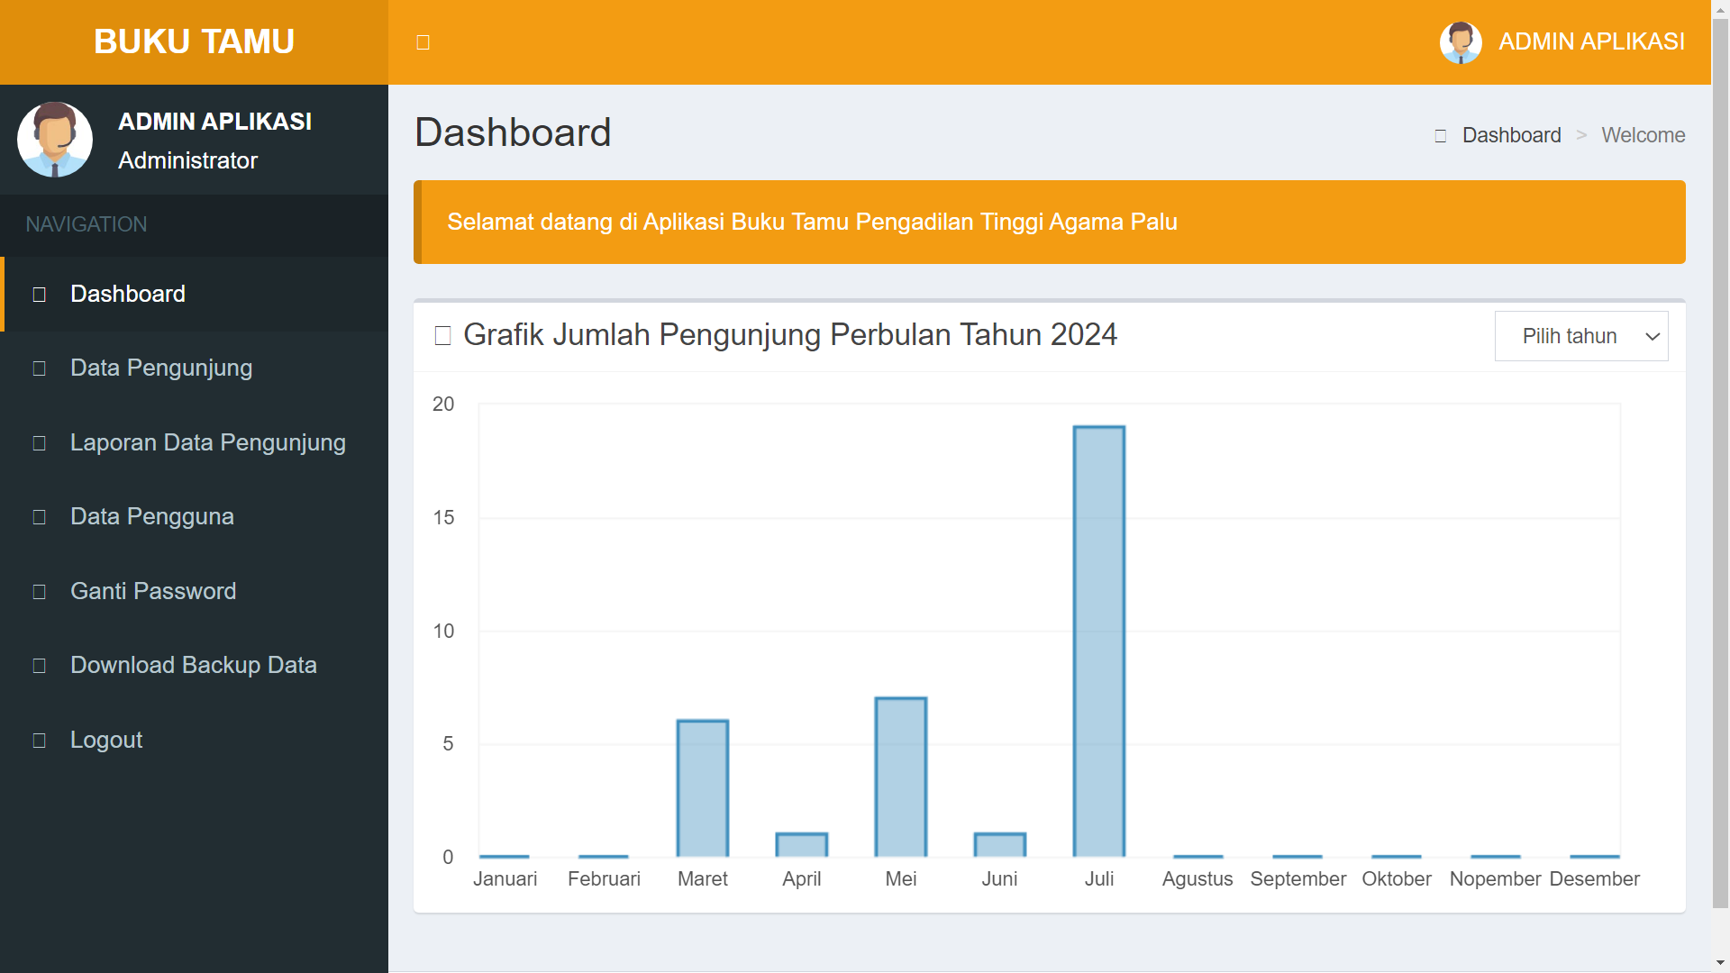Click the chart title icon beside Grafik Jumlah

click(x=442, y=336)
